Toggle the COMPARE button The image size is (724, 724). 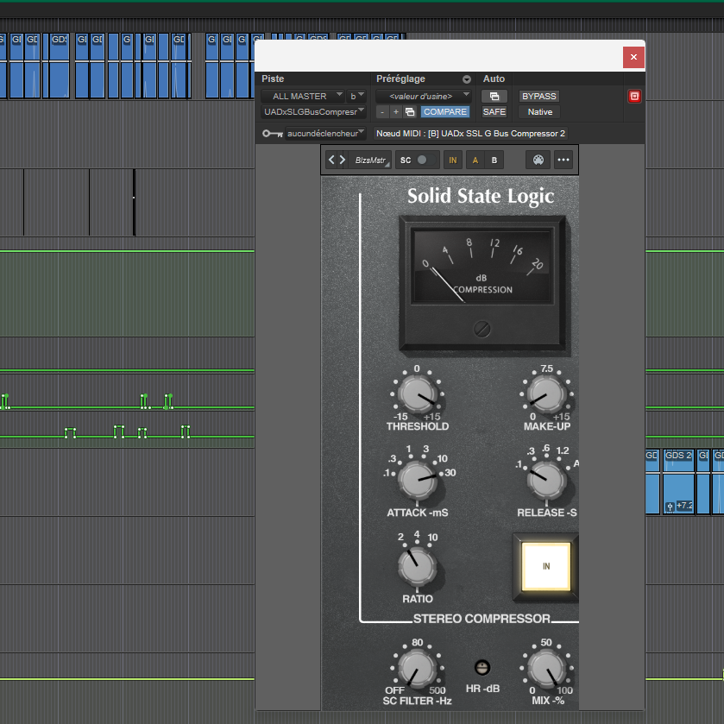(445, 111)
